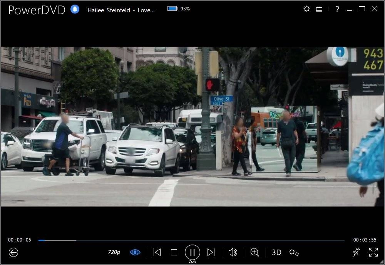Open PowerDVD settings gear in title bar
This screenshot has width=385, height=265.
click(307, 9)
